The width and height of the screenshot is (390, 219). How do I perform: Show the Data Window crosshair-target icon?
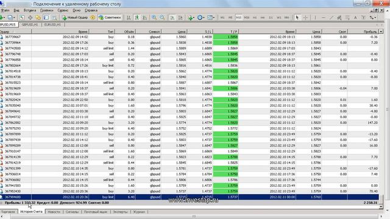point(30,18)
